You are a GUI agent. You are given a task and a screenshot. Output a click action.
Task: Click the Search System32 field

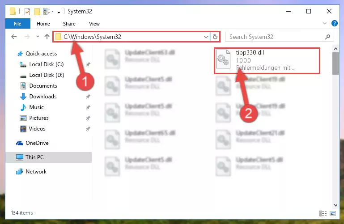click(279, 37)
